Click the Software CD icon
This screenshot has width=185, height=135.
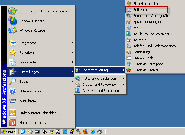(129, 10)
